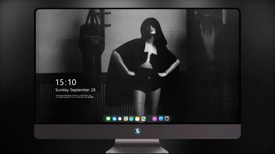The image size is (275, 154).
Task: Open the green Messages app in dock
Action: (108, 119)
